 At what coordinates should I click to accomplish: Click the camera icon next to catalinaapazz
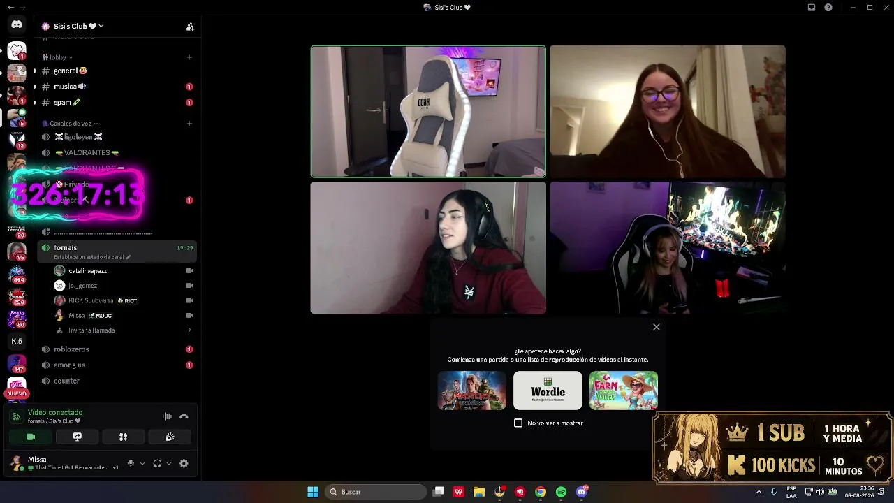(x=189, y=271)
